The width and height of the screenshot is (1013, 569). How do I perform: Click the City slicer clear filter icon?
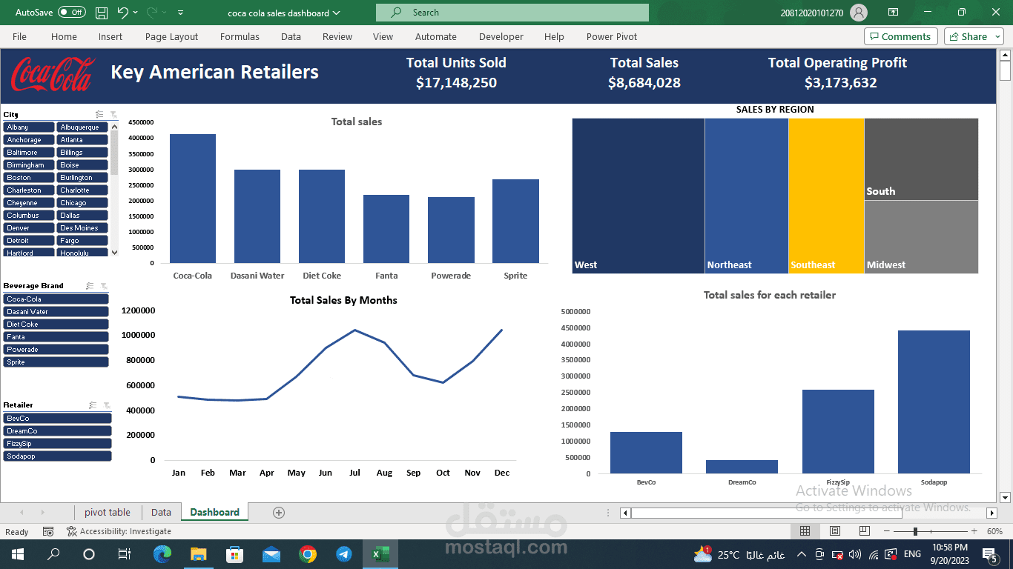tap(113, 114)
